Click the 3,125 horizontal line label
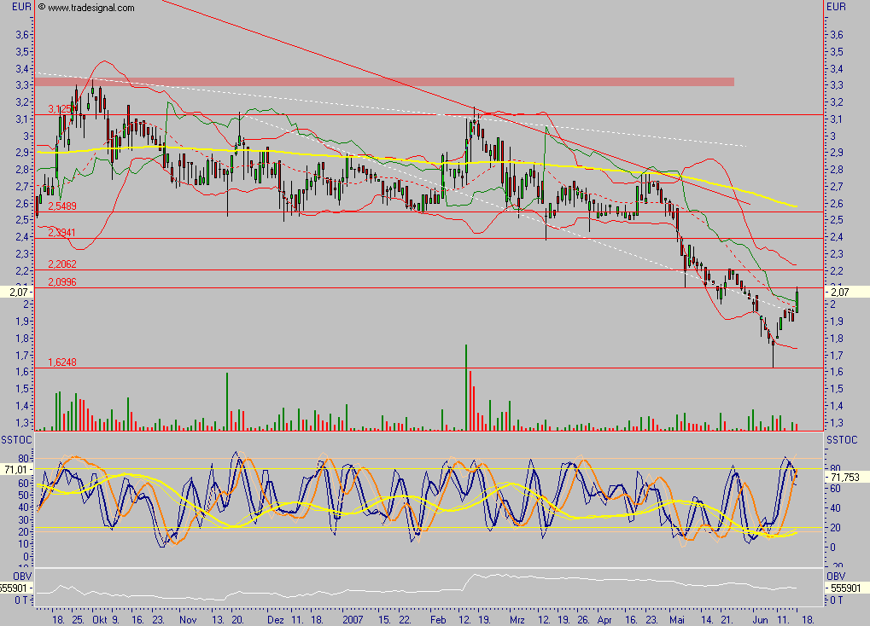870x626 pixels. pos(59,109)
